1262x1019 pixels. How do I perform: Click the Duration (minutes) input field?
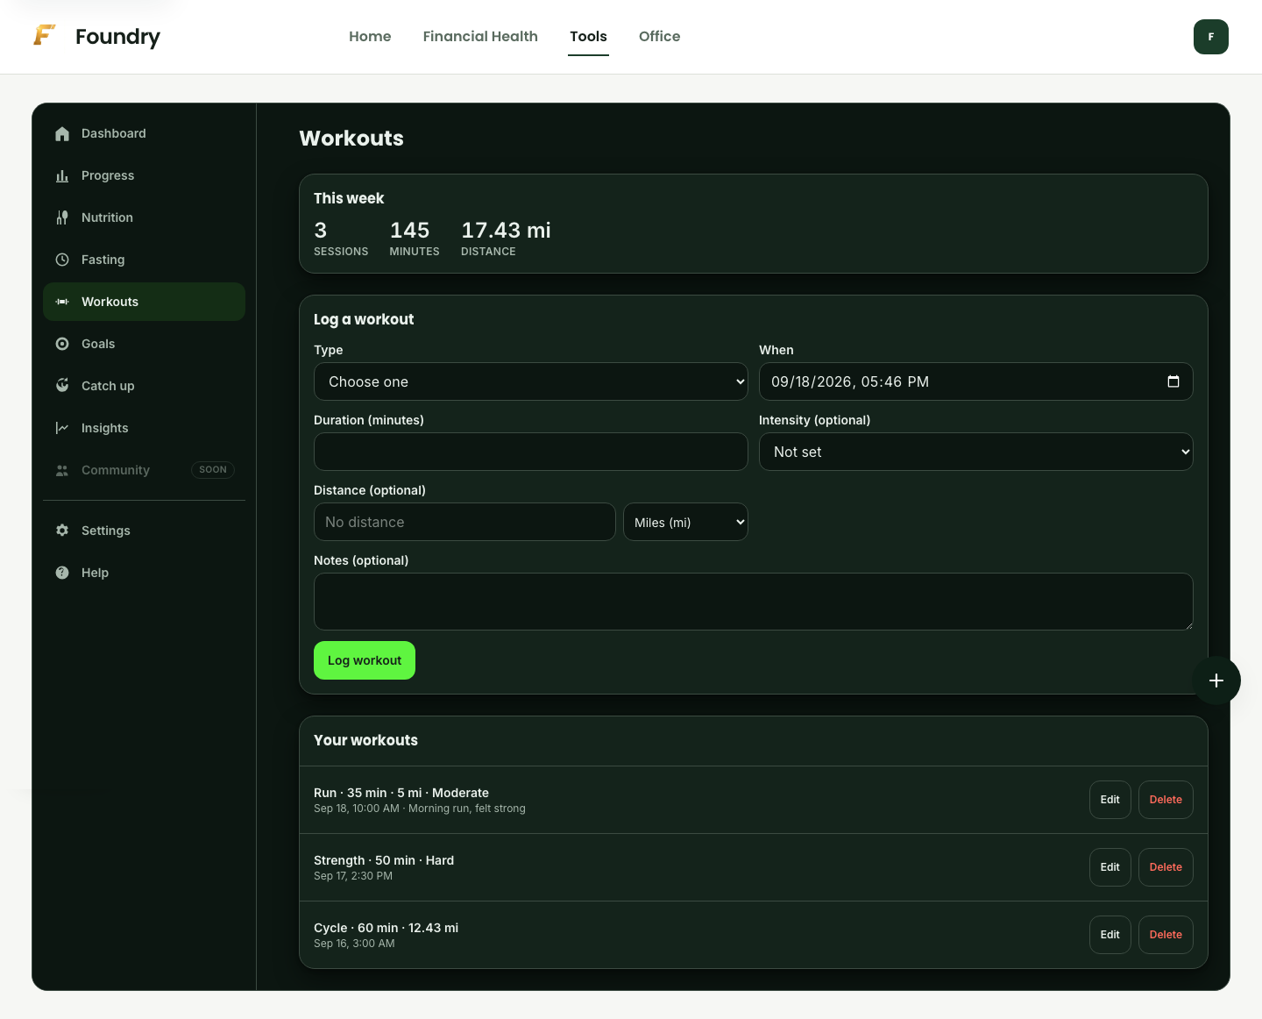pos(531,452)
